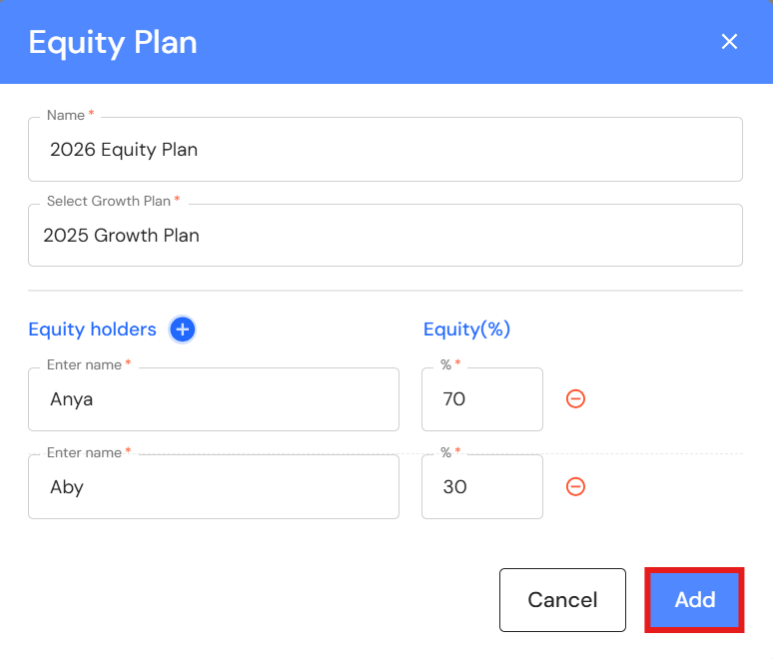
Task: Click the Select Growth Plan label
Action: tap(109, 202)
